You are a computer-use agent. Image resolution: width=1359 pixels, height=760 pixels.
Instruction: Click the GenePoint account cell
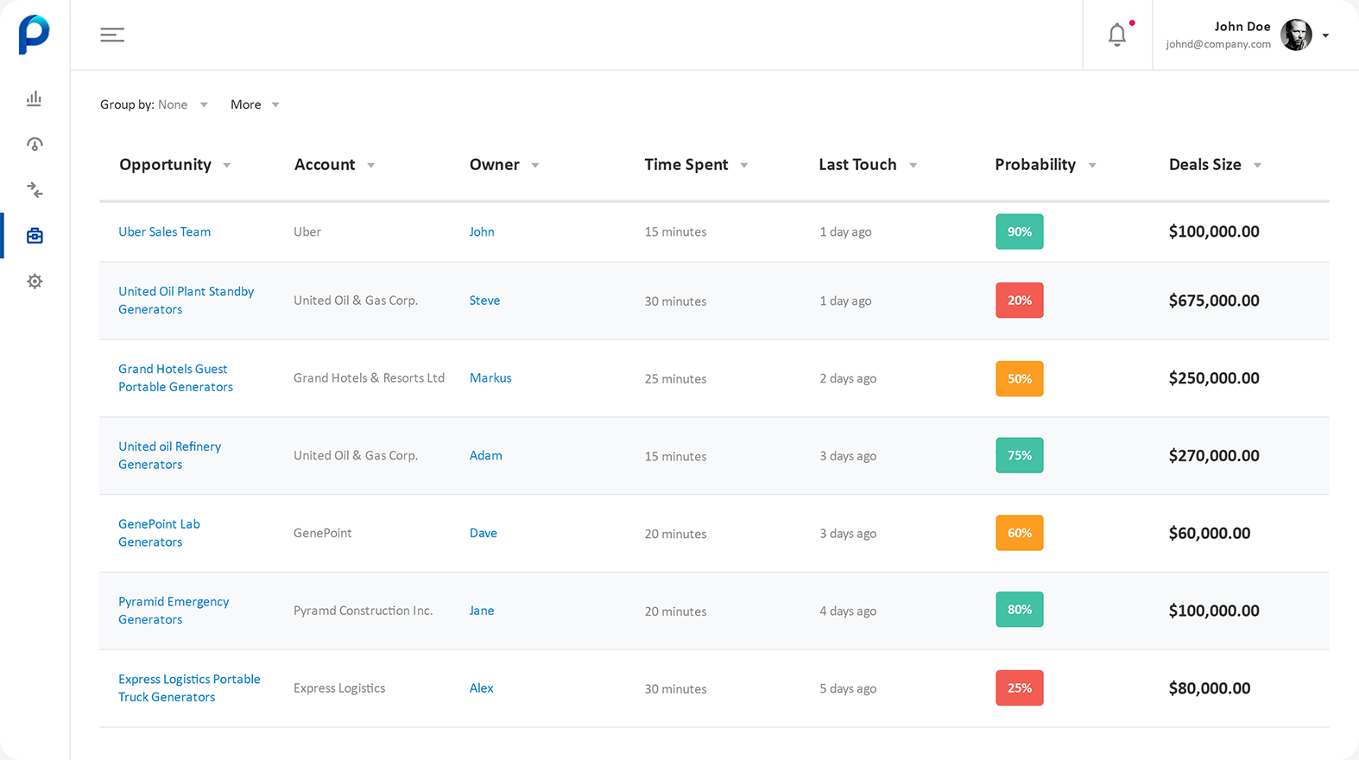pyautogui.click(x=322, y=533)
